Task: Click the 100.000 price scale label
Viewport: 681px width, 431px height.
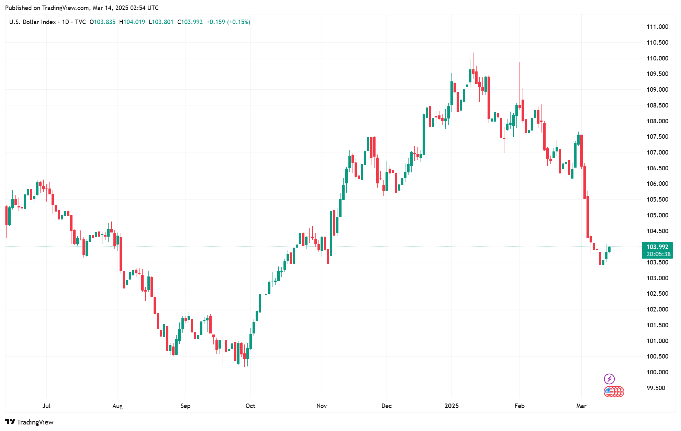Action: (657, 372)
